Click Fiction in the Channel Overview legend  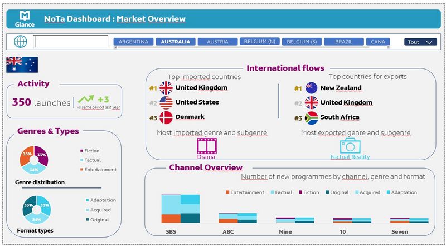pos(309,192)
